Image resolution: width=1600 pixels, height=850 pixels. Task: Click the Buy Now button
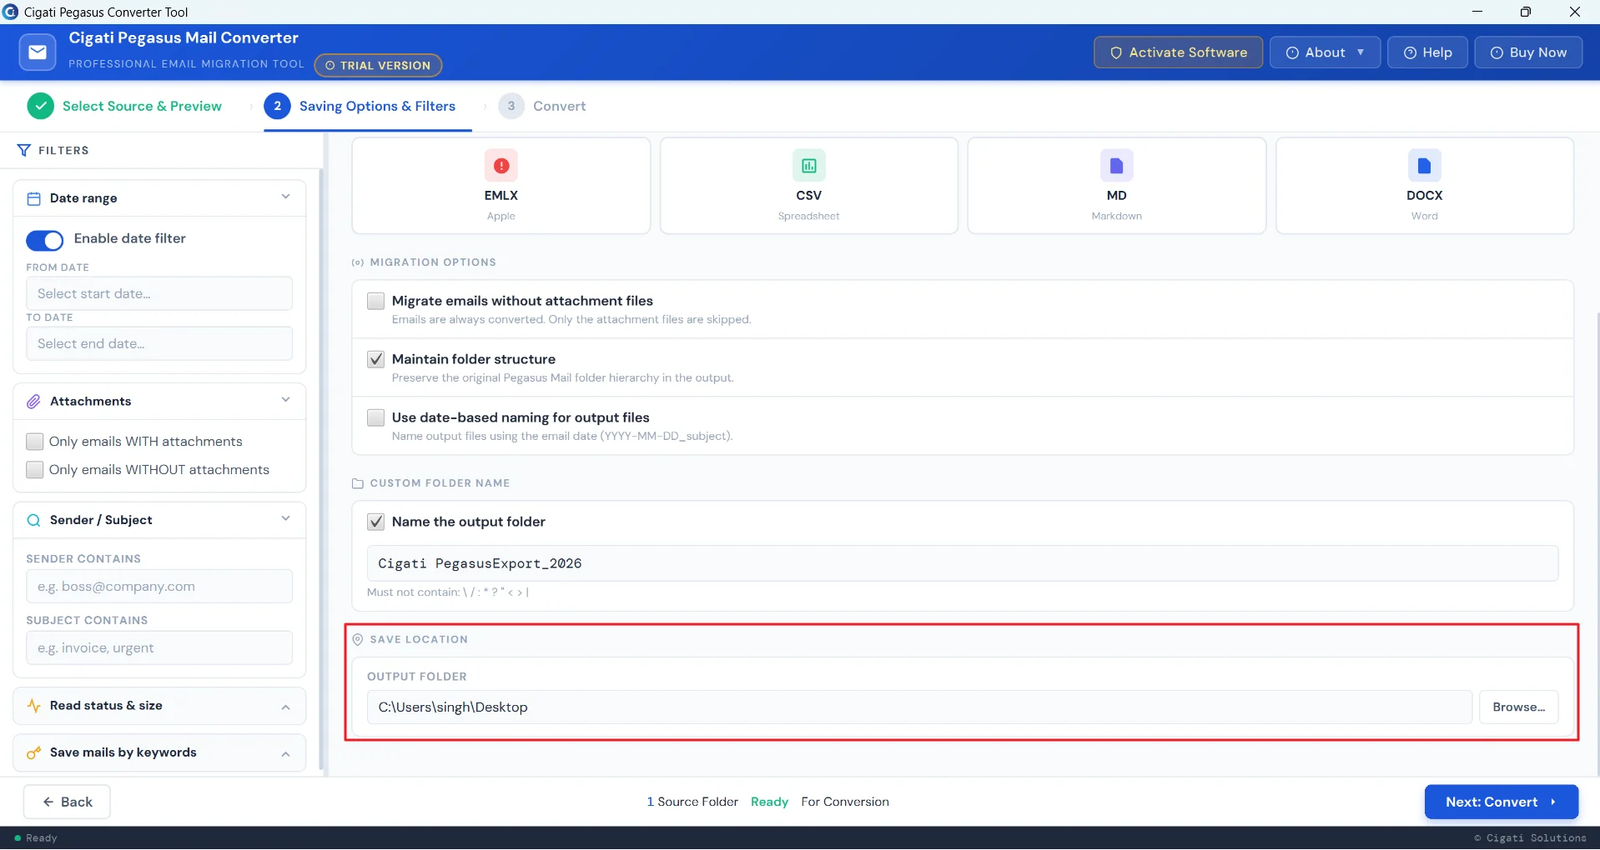click(x=1528, y=52)
